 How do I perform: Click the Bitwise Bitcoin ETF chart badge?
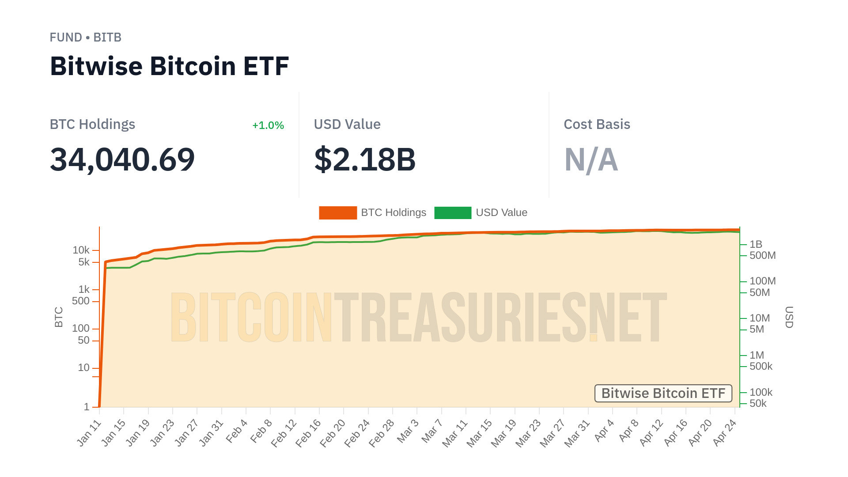pos(663,393)
